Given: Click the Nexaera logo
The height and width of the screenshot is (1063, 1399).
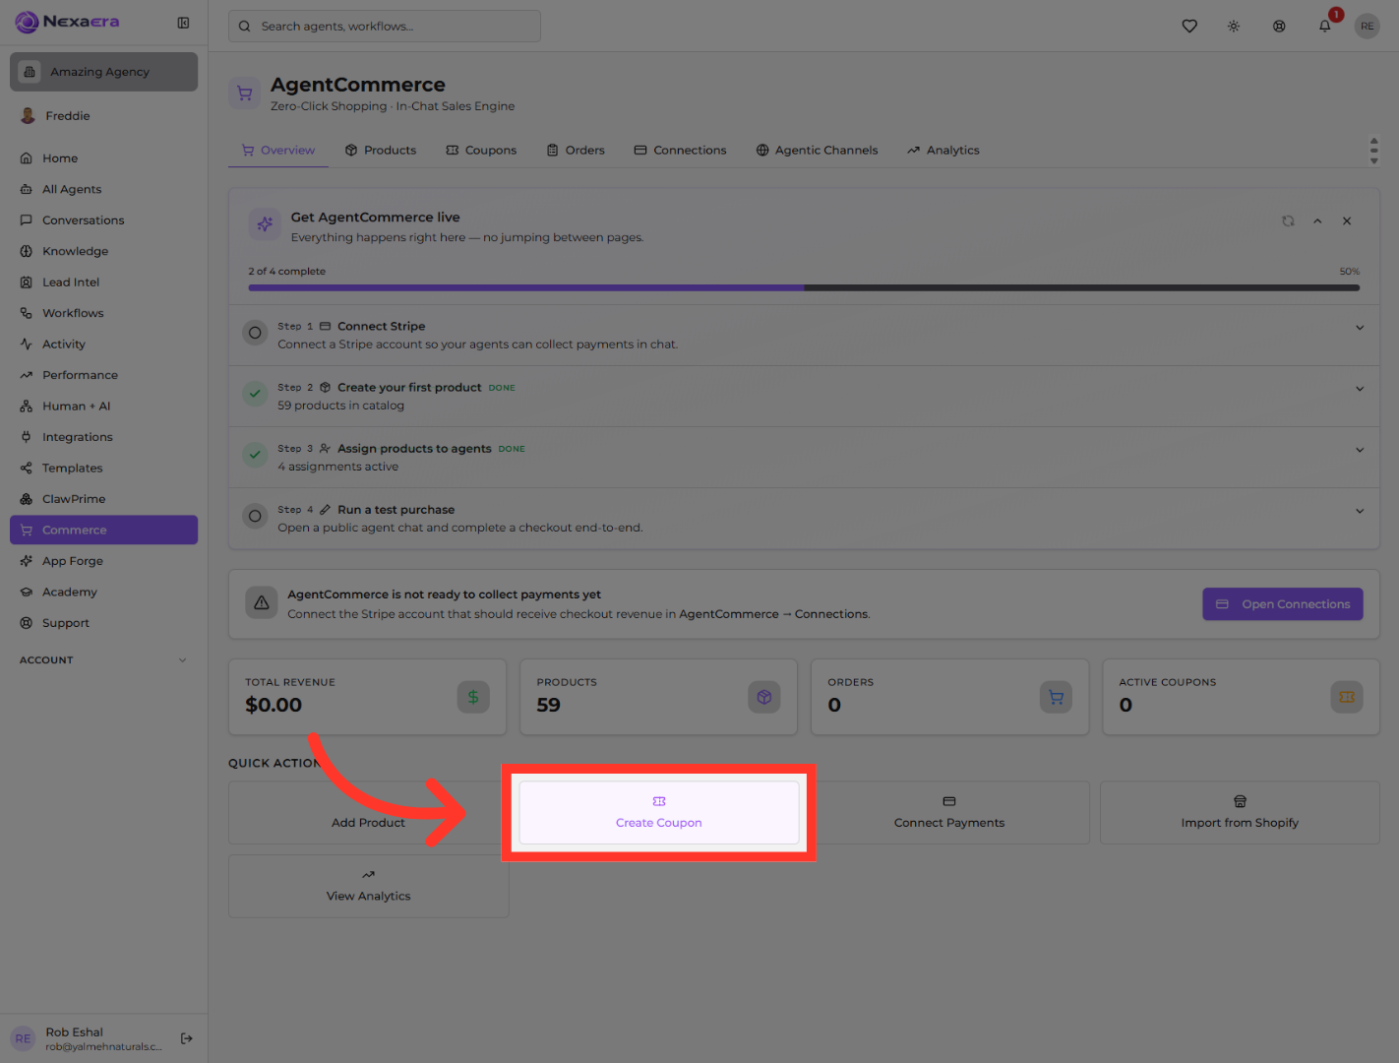Looking at the screenshot, I should pyautogui.click(x=68, y=22).
